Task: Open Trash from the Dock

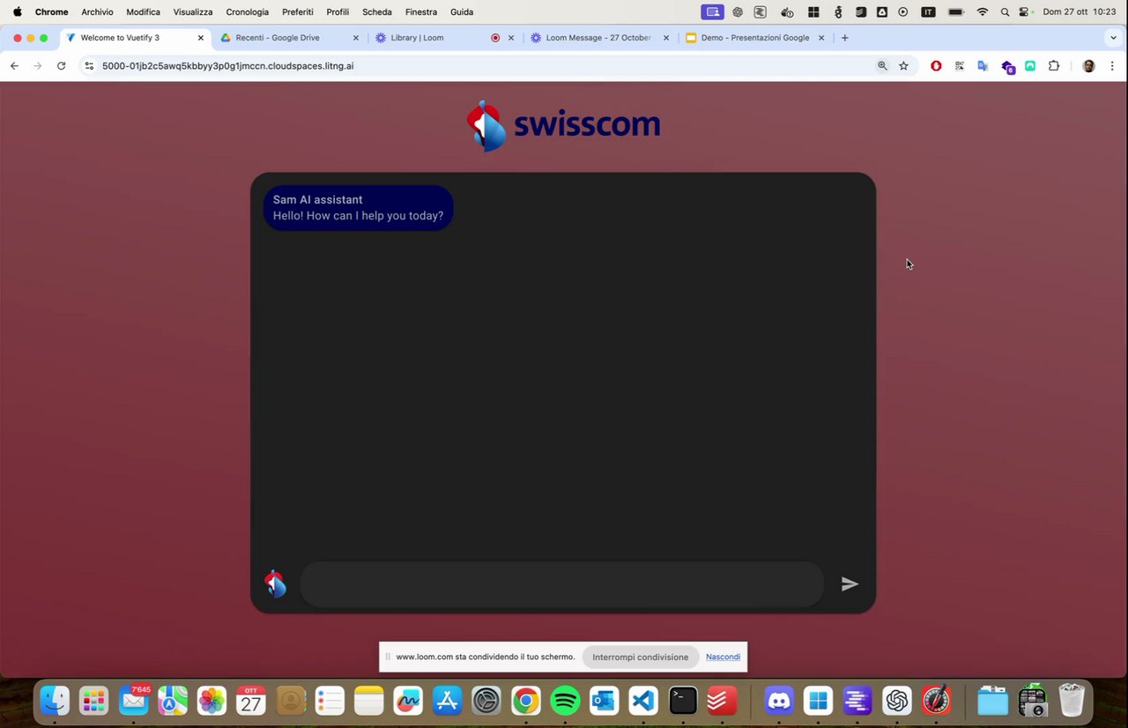Action: [1072, 702]
